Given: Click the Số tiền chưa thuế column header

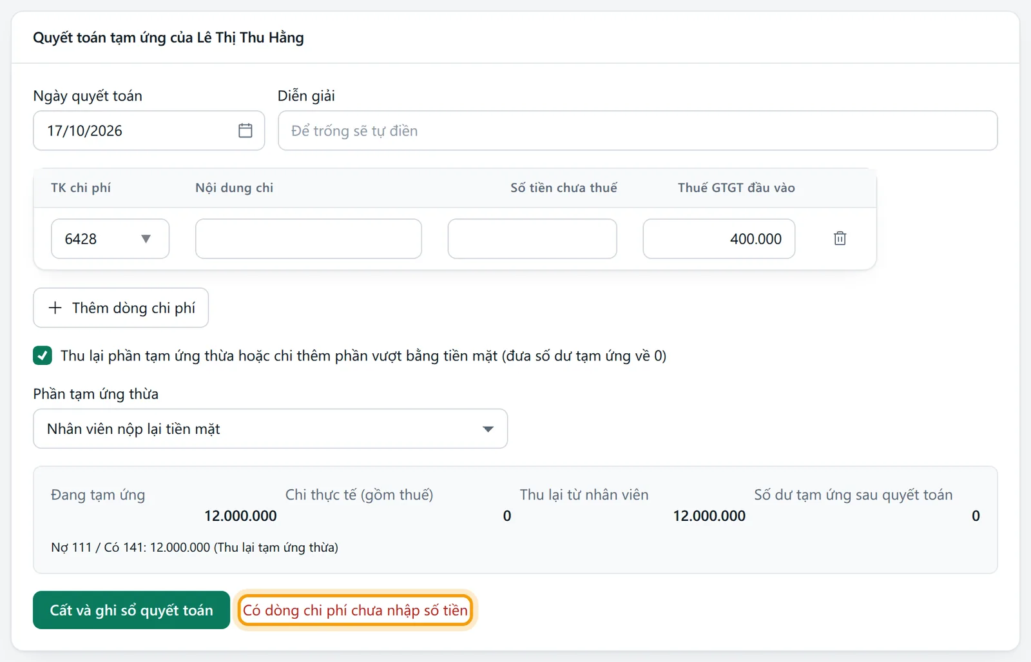Looking at the screenshot, I should 564,188.
